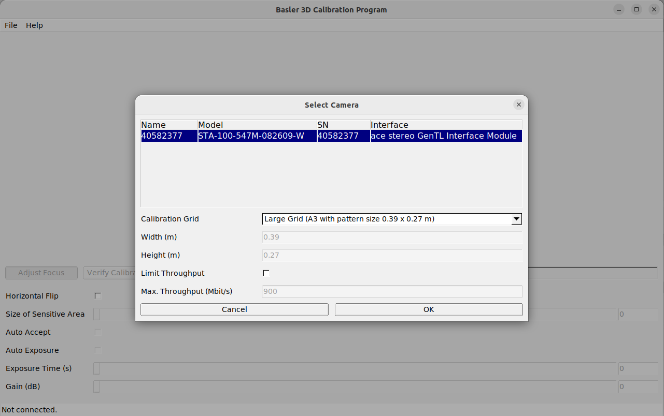Maximize the Basler 3D Calibration window
The height and width of the screenshot is (416, 664).
pos(637,9)
